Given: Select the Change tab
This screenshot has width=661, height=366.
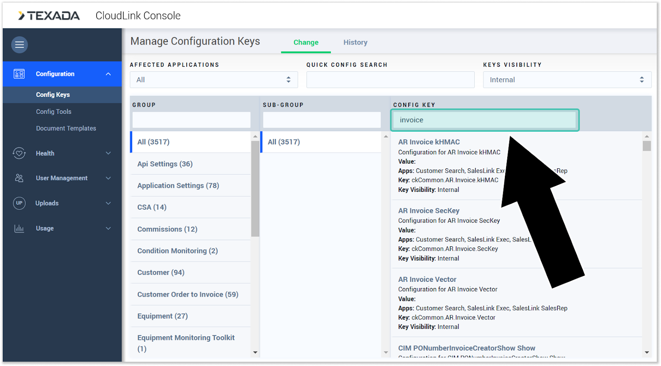Looking at the screenshot, I should pyautogui.click(x=306, y=42).
